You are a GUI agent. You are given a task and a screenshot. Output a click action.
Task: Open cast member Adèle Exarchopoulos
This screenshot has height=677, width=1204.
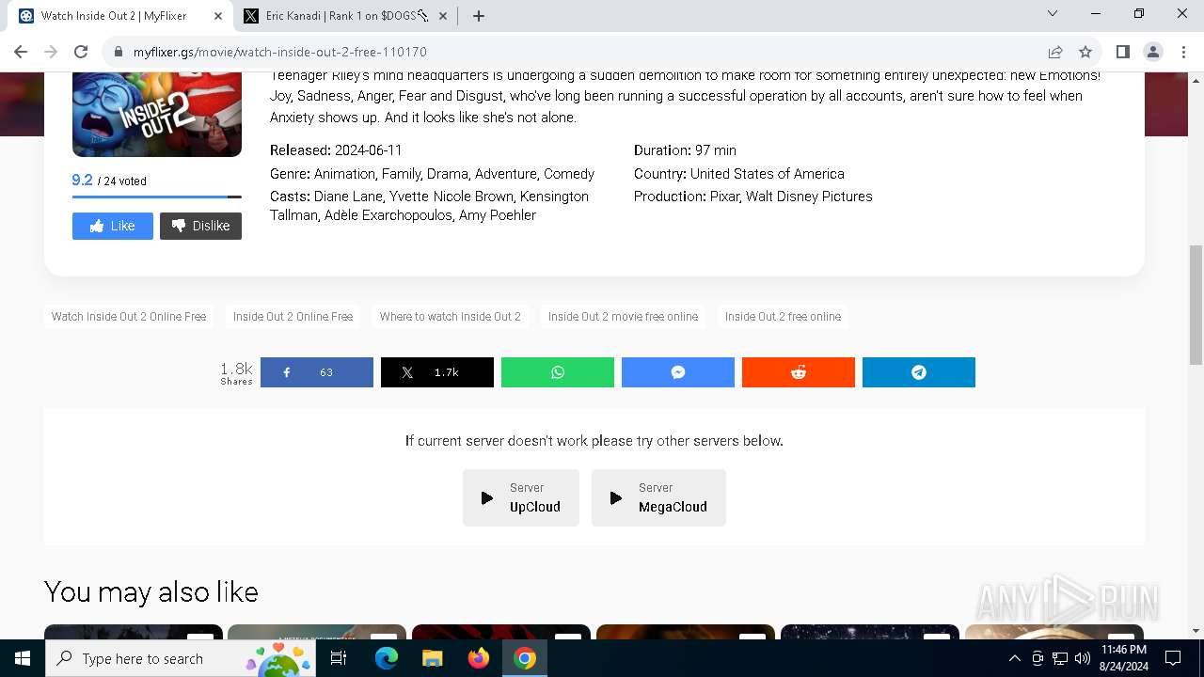pos(388,215)
